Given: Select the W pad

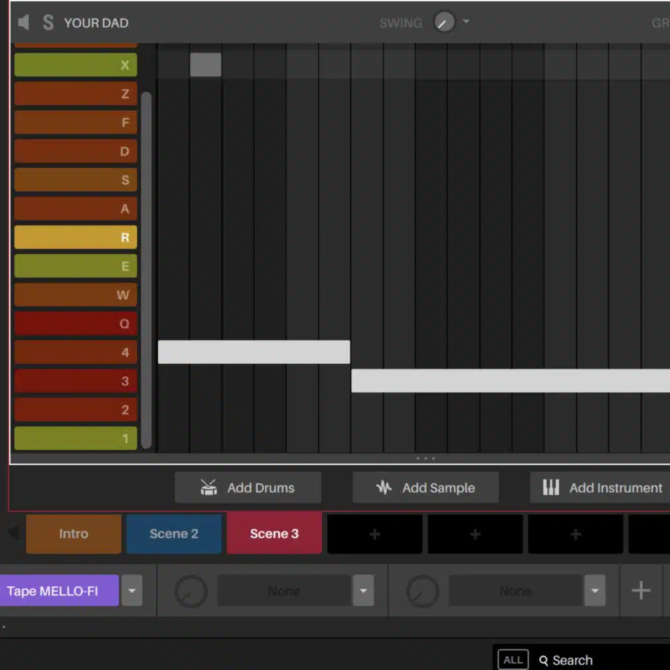Looking at the screenshot, I should click(x=76, y=294).
